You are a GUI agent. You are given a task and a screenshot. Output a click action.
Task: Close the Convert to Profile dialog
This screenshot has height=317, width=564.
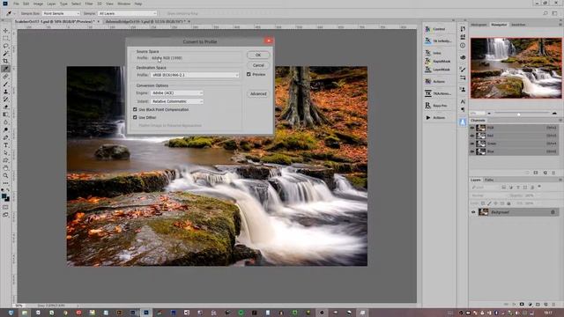[x=268, y=41]
